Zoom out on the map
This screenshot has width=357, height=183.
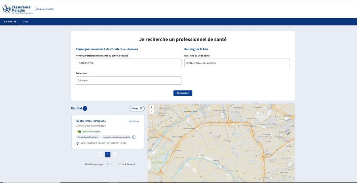coord(151,112)
